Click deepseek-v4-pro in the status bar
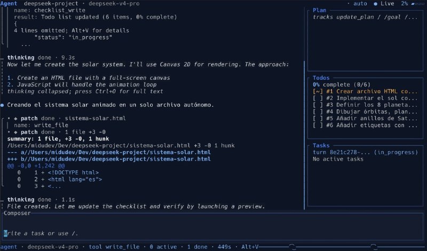The width and height of the screenshot is (427, 251). pos(53,247)
